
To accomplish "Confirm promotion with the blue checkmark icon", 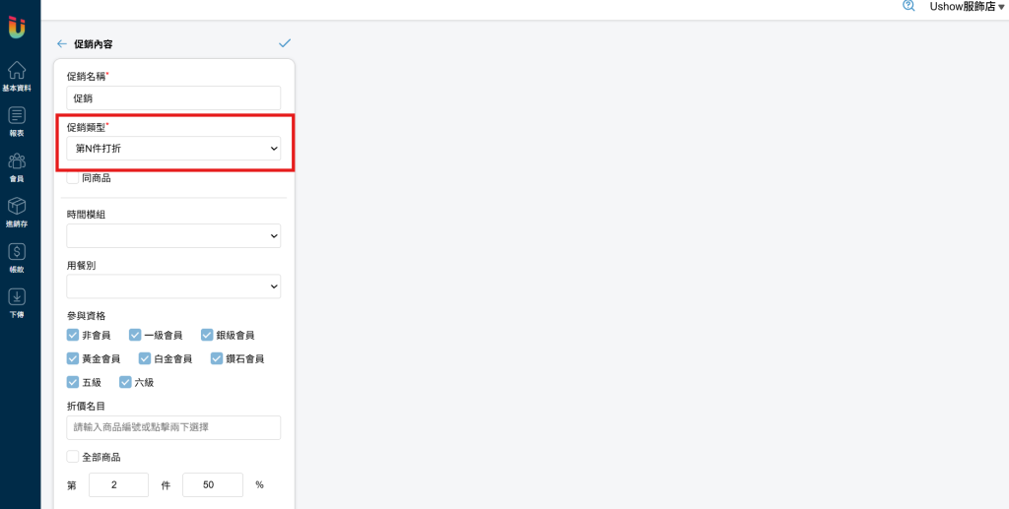I will [285, 43].
